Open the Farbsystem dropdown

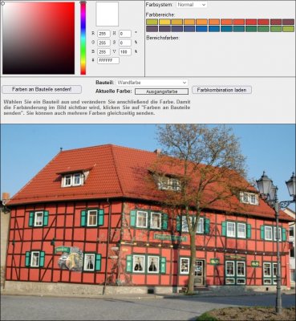(x=192, y=5)
